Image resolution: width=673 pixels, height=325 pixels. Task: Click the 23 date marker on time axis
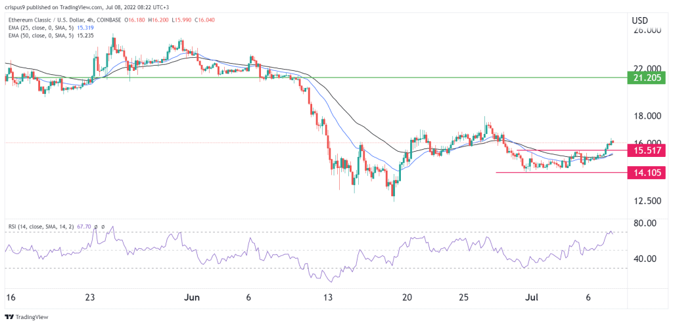point(91,297)
